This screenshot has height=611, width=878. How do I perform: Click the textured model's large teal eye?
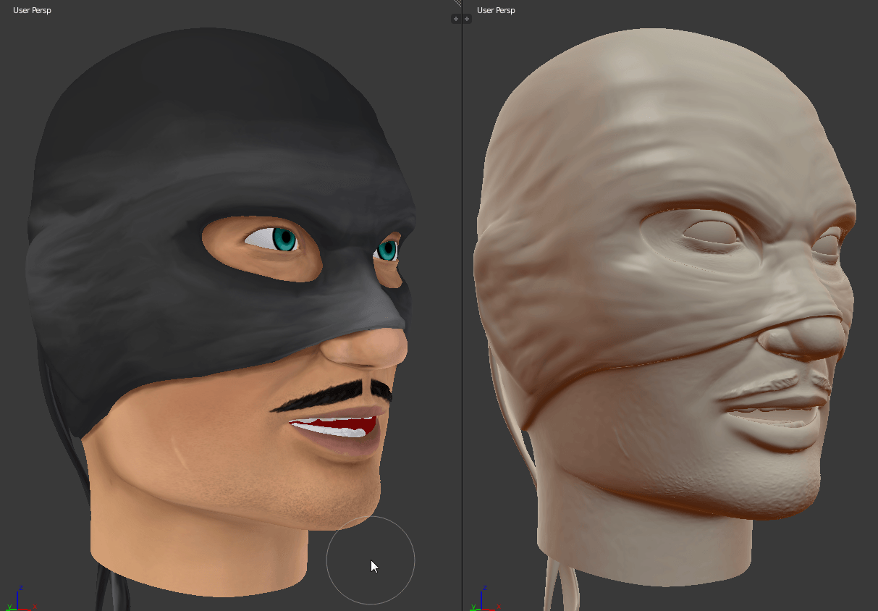pos(283,239)
